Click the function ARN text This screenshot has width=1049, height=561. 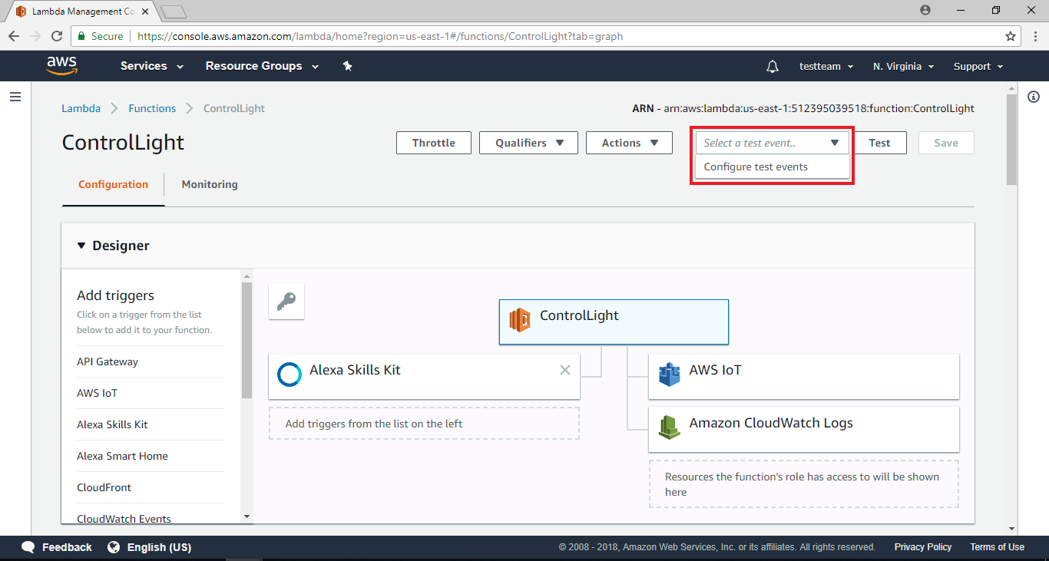pos(803,108)
